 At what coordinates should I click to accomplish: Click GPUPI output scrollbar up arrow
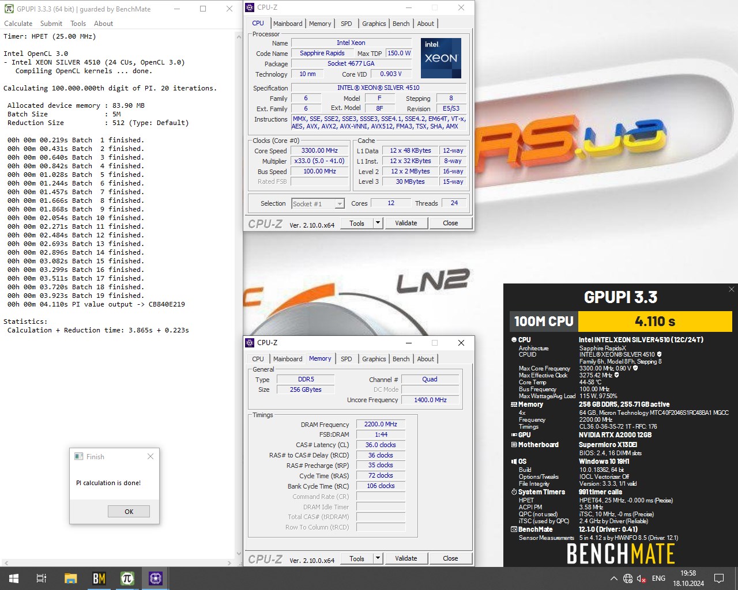coord(239,36)
